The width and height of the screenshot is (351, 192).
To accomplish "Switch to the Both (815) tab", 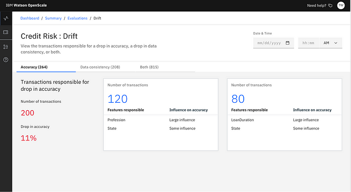I will 165,67.
